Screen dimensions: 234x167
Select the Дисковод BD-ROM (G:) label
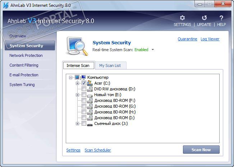(x=115, y=106)
